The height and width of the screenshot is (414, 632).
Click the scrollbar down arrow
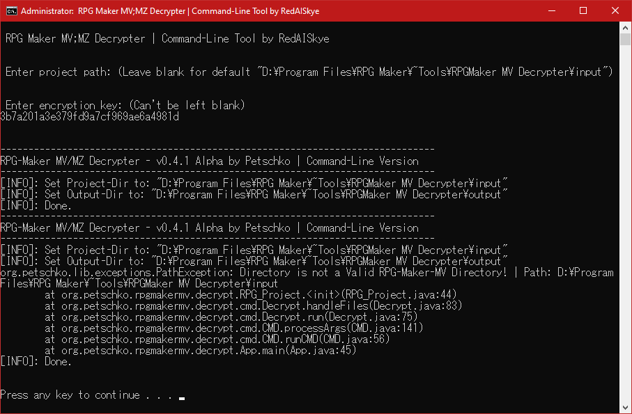point(625,407)
